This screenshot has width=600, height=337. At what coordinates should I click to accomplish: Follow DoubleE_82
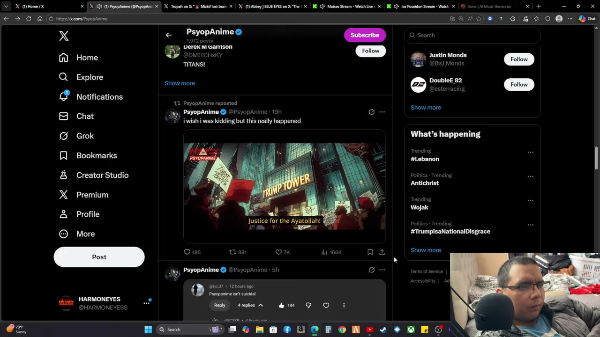pyautogui.click(x=519, y=84)
